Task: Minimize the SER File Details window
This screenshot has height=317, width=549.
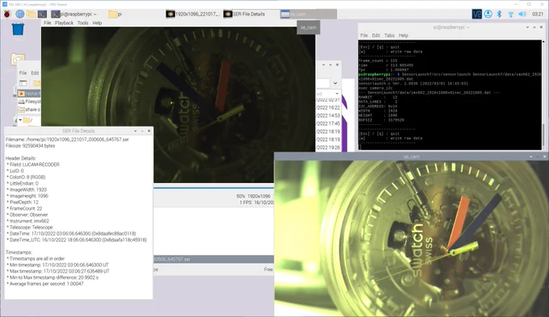Action: point(135,131)
